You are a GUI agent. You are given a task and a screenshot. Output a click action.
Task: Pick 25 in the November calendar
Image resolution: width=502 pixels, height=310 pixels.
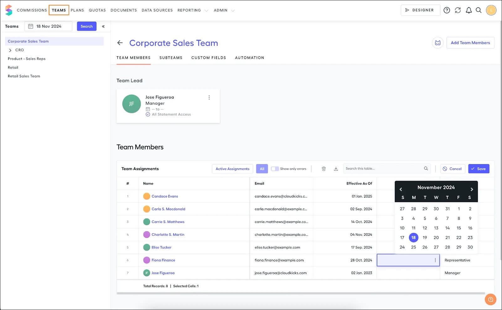coord(414,247)
